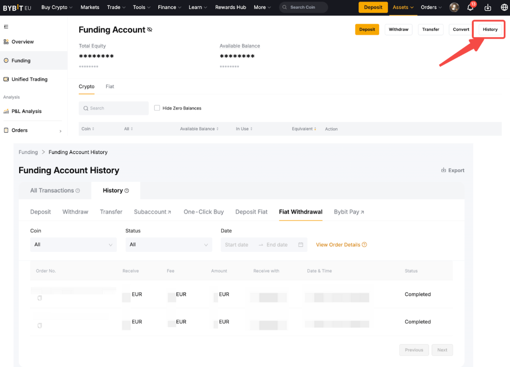This screenshot has width=510, height=367.
Task: Expand the Coin filter dropdown
Action: click(x=73, y=245)
